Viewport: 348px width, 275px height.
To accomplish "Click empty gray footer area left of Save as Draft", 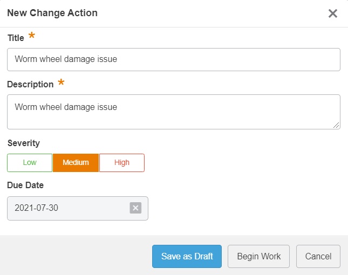I will tap(76, 257).
